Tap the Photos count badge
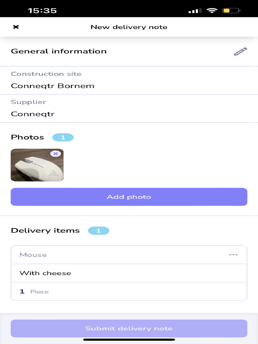This screenshot has width=258, height=344. 63,137
